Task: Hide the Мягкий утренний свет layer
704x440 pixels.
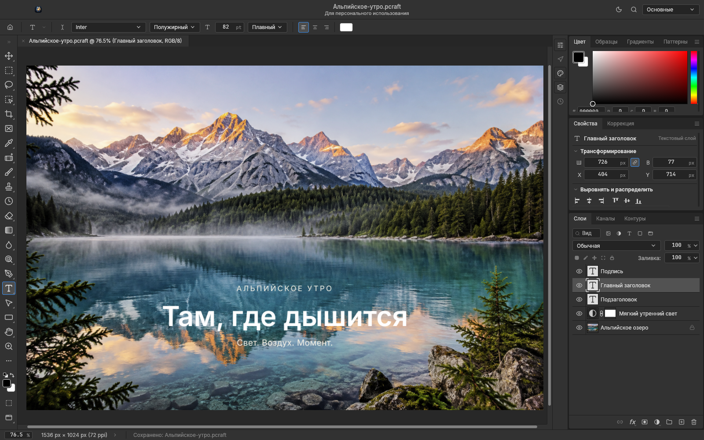Action: pyautogui.click(x=579, y=314)
